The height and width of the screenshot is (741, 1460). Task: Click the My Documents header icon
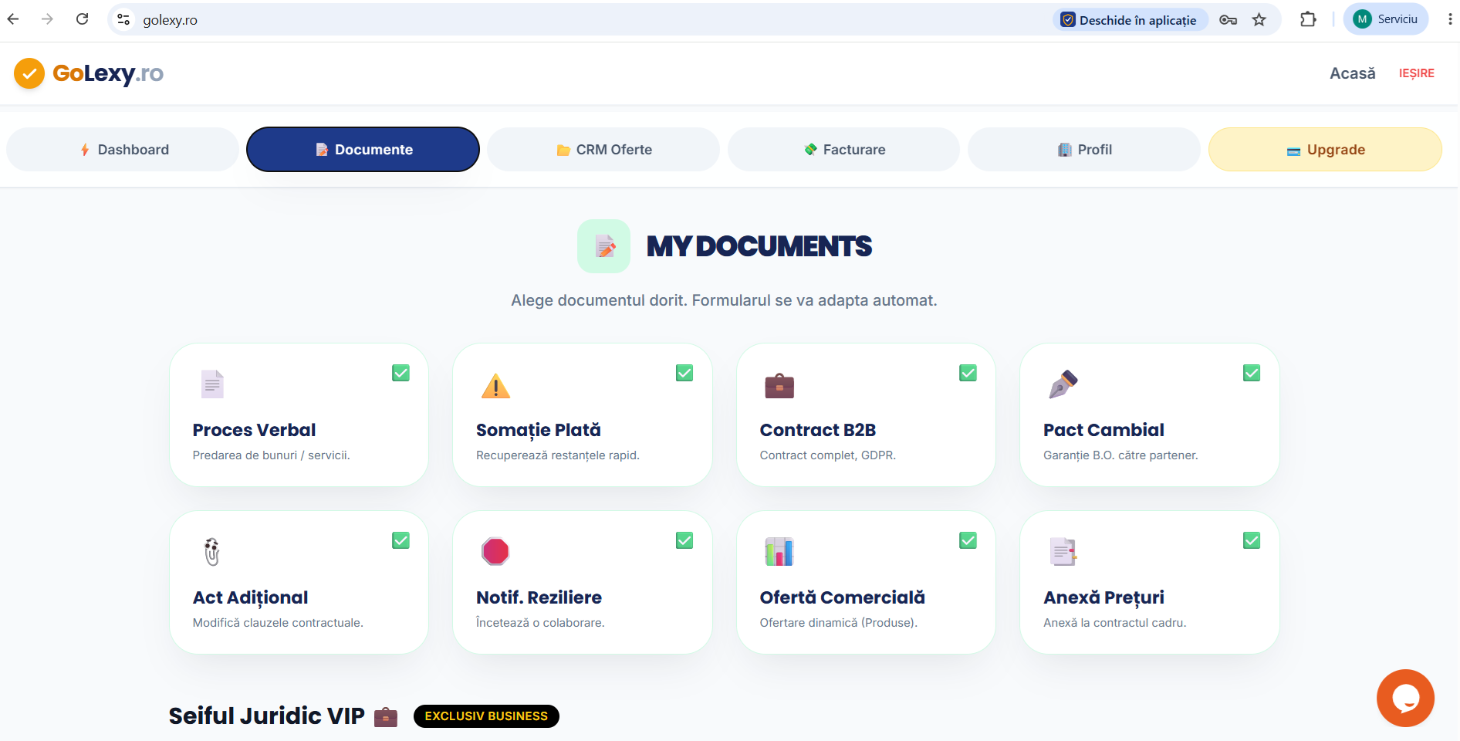click(604, 246)
